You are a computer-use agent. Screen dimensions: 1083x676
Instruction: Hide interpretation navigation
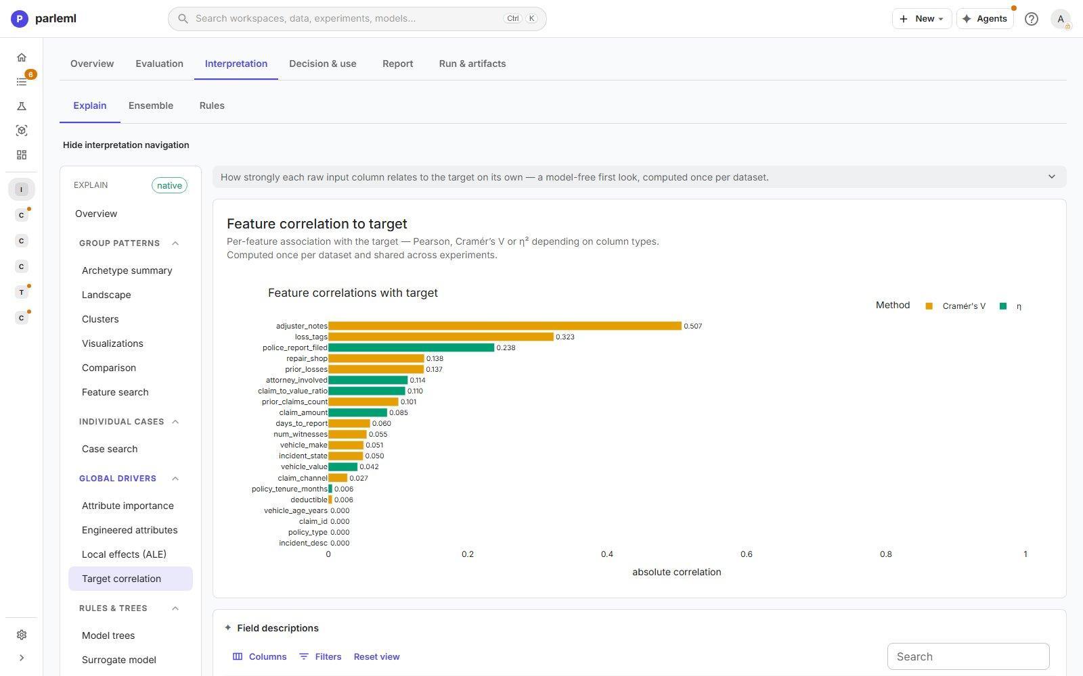[x=126, y=145]
